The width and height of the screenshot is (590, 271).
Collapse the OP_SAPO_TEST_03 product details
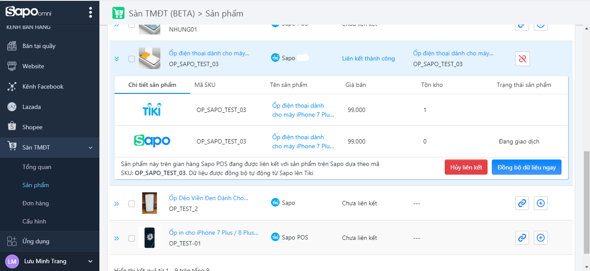point(117,59)
